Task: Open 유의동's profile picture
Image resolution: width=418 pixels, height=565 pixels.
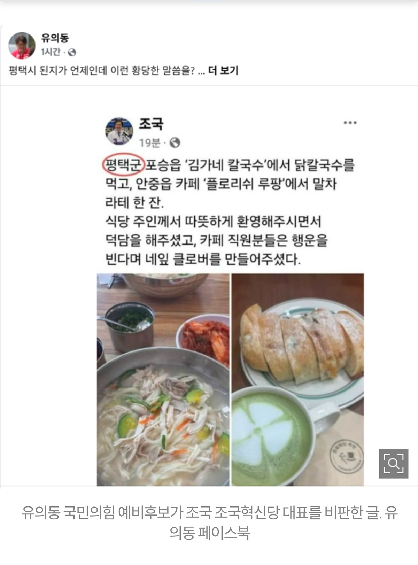Action: tap(22, 45)
